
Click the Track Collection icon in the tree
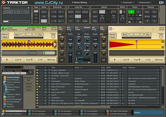pos(5,82)
